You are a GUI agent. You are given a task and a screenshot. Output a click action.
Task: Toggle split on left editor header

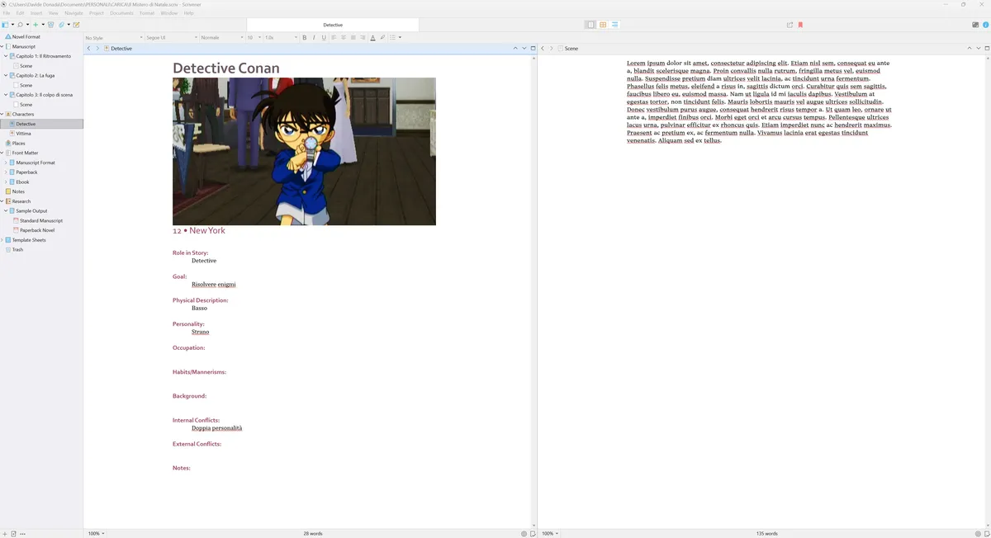pos(533,49)
